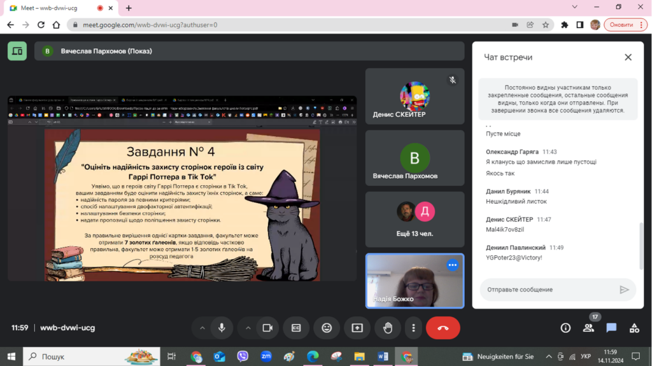This screenshot has width=652, height=366.
Task: Click the shared presentation screen
Action: tap(182, 188)
